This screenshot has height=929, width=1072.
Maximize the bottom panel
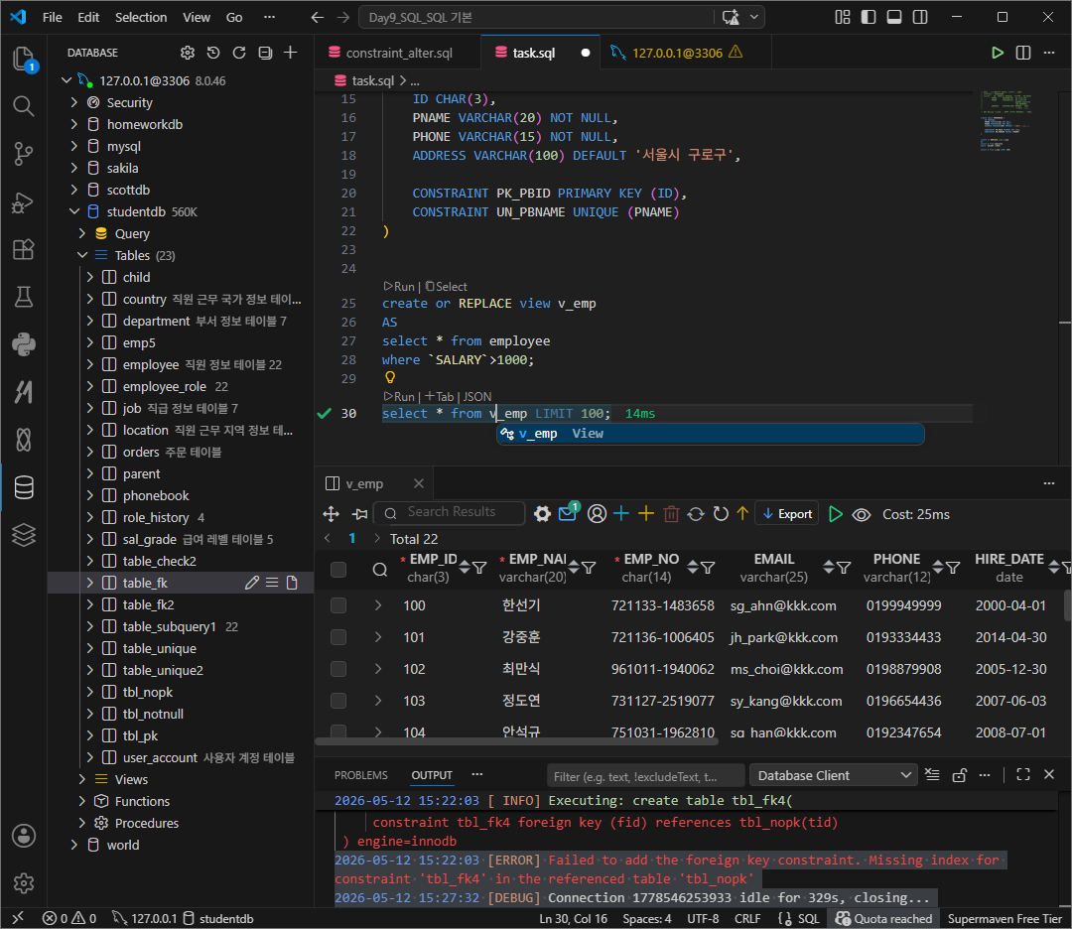[x=1023, y=774]
